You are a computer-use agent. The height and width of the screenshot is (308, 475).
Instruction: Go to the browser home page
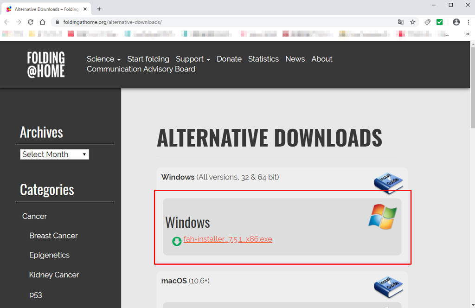click(43, 22)
